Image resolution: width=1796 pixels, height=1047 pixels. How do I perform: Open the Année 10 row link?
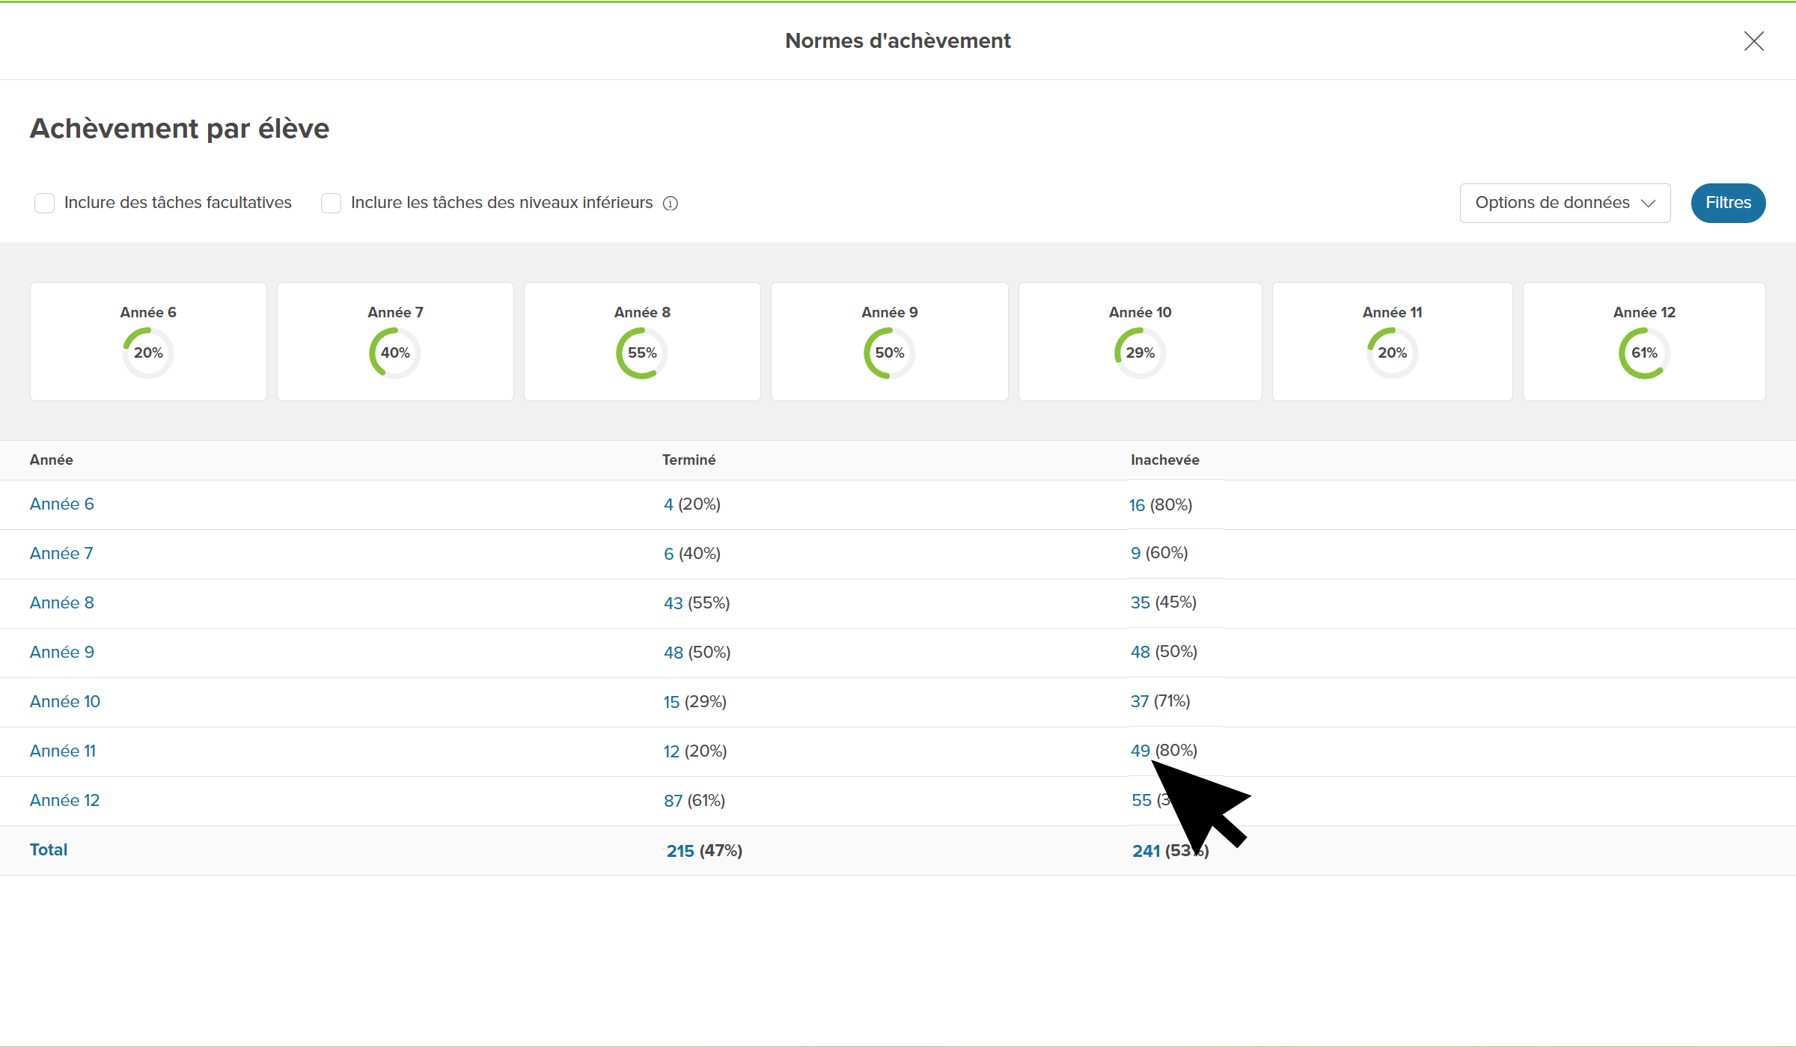pyautogui.click(x=65, y=702)
